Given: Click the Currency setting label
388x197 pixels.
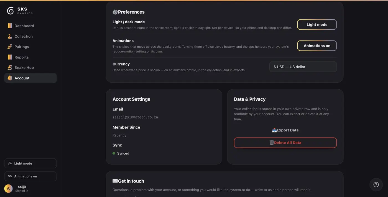Looking at the screenshot, I should [x=121, y=64].
